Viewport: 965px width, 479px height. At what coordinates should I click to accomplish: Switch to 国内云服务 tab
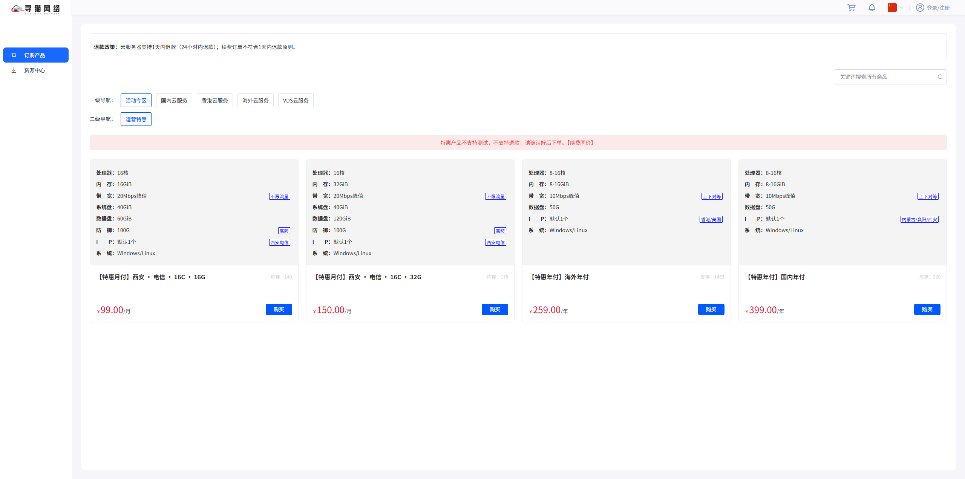click(x=174, y=100)
